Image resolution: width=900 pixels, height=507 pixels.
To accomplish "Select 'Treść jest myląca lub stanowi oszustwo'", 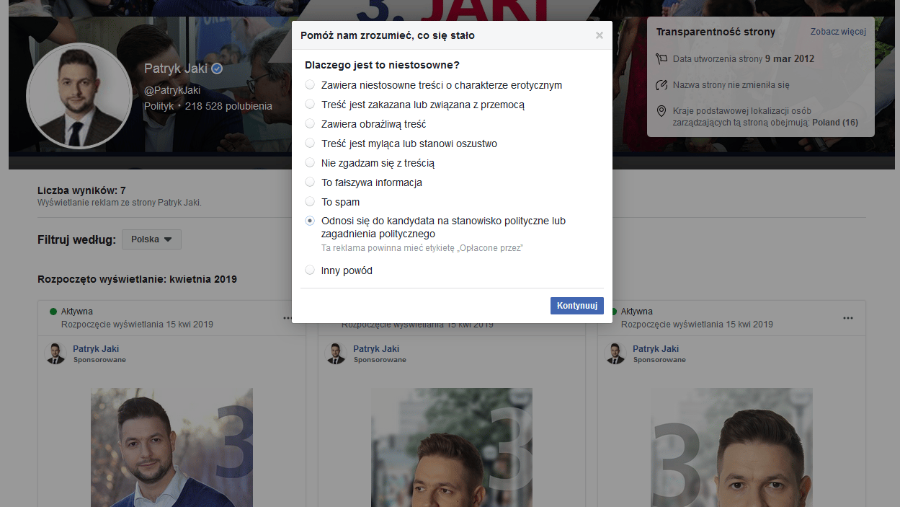I will click(310, 144).
